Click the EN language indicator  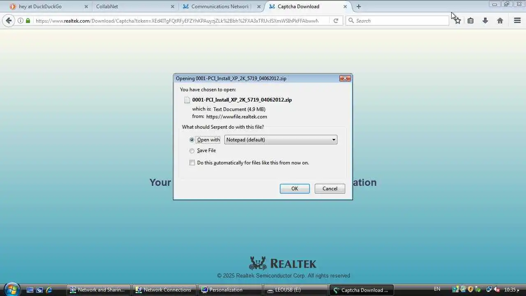coord(437,289)
